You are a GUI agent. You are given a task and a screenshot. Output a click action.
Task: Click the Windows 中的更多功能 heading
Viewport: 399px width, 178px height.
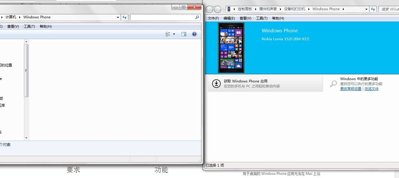pyautogui.click(x=359, y=79)
